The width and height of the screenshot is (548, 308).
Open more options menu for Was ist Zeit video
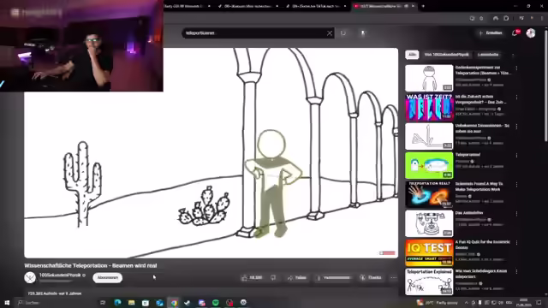[x=516, y=98]
